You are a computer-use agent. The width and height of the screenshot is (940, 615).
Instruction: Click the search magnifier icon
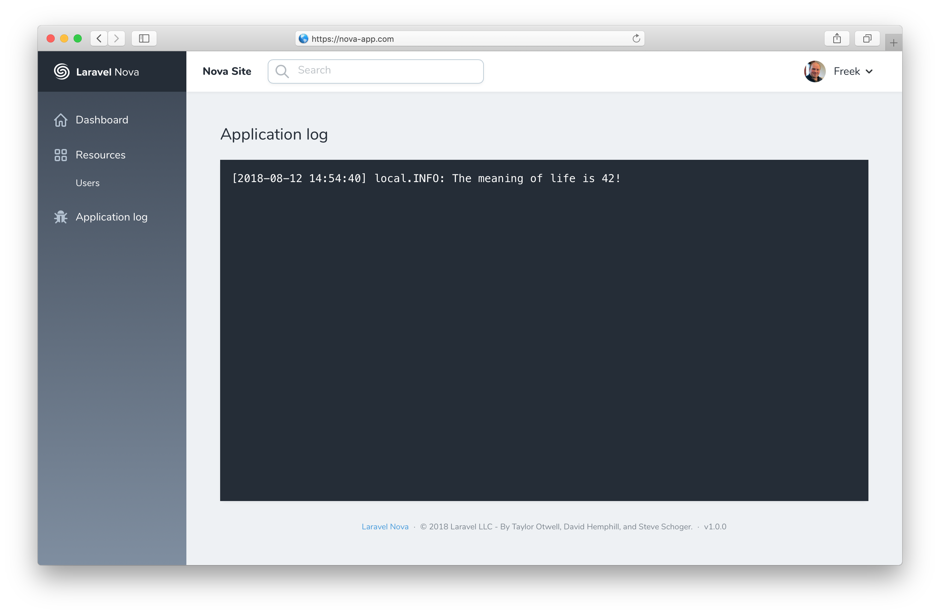tap(282, 71)
